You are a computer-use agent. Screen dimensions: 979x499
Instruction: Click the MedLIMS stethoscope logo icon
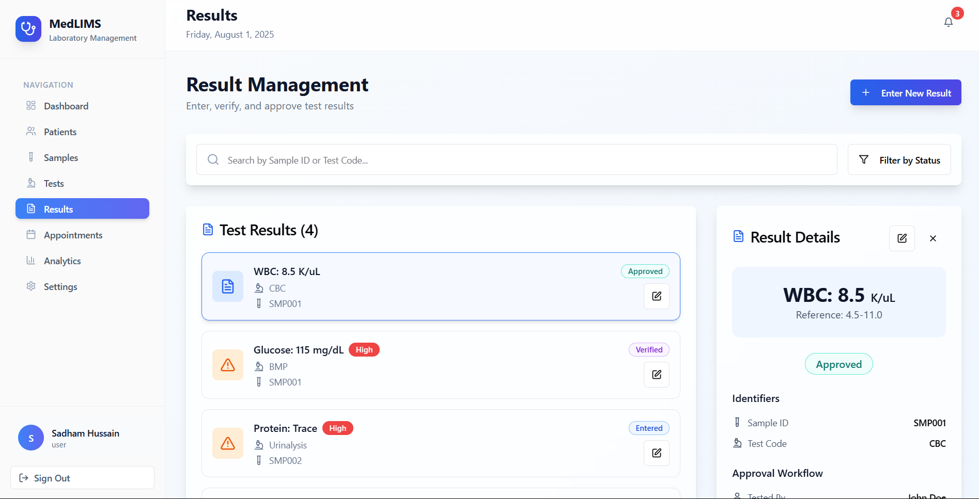coord(28,29)
